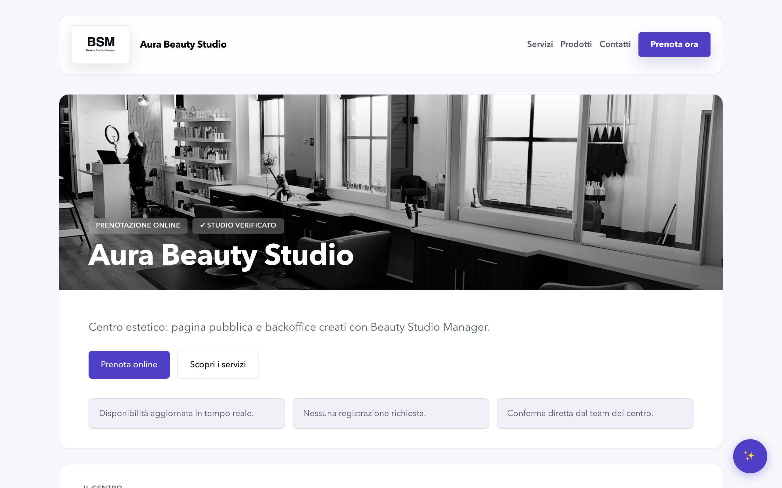Select the Scopri i servizi button
This screenshot has width=782, height=488.
click(218, 364)
